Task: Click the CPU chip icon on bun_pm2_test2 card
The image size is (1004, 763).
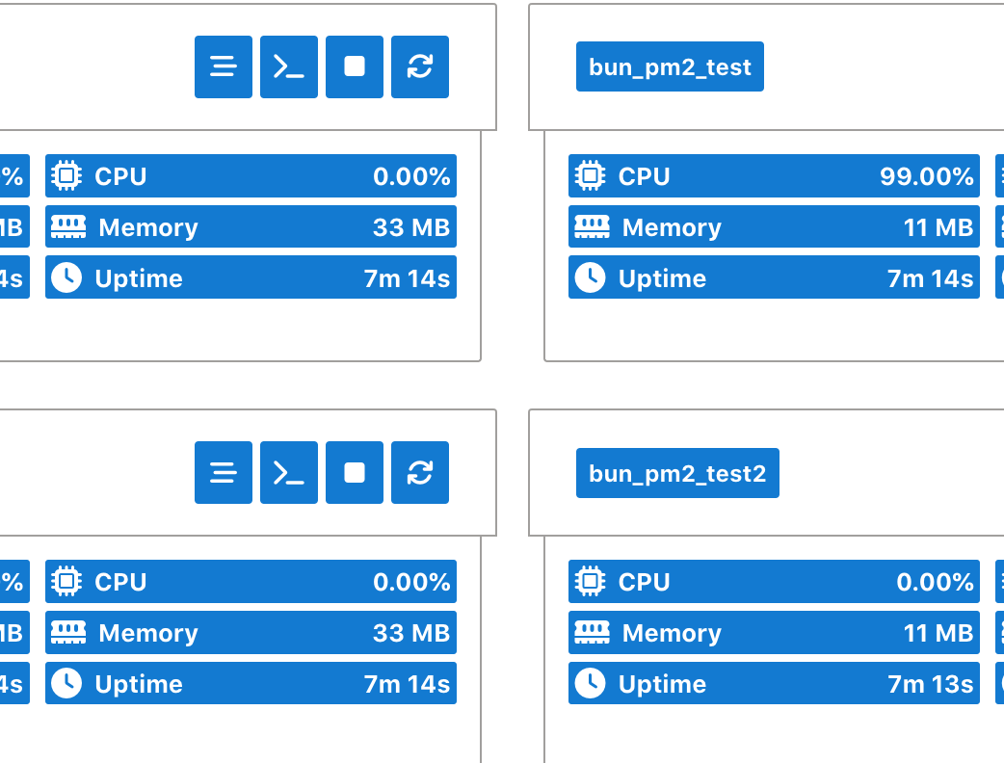Action: tap(591, 582)
